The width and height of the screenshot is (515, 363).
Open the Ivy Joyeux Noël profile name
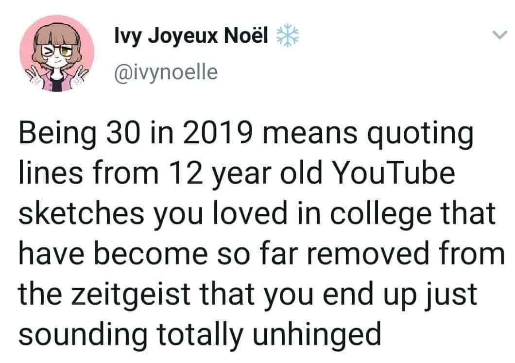pos(192,35)
